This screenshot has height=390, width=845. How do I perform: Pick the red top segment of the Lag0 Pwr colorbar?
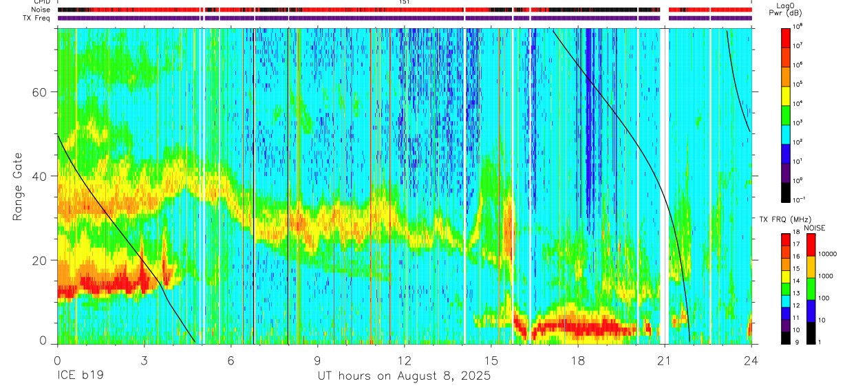click(785, 37)
